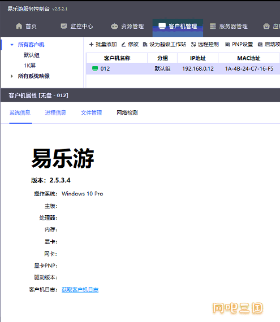Open 远程控制 from toolbar
The height and width of the screenshot is (322, 280).
205,45
